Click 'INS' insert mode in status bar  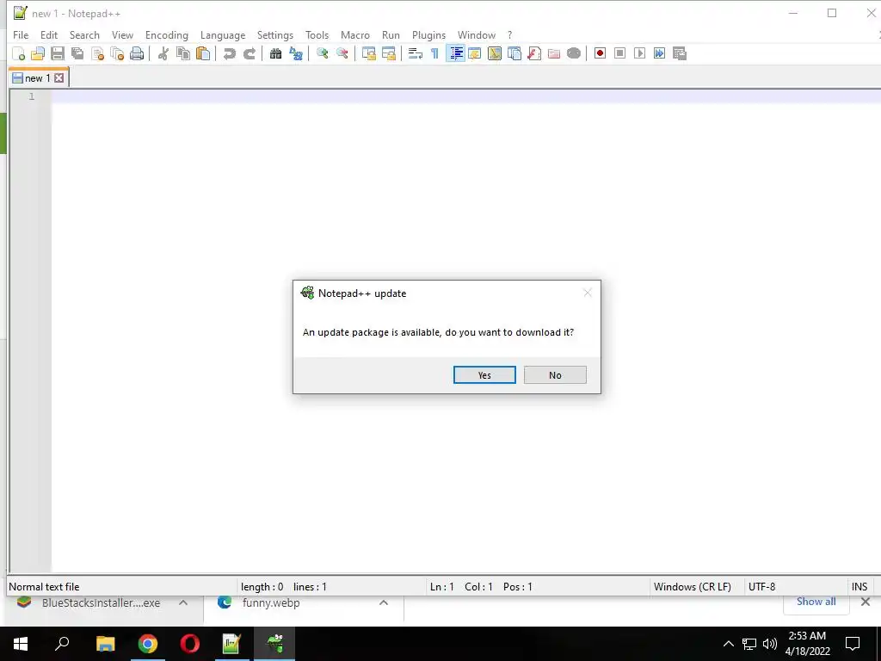(x=859, y=587)
